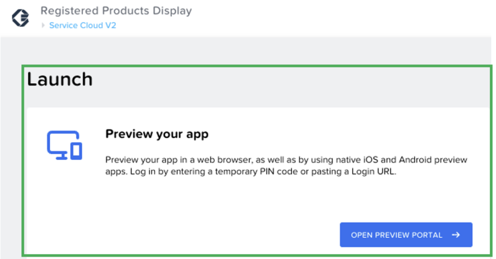Click the arrow inside Open Preview Portal button
This screenshot has height=259, width=496.
click(x=455, y=235)
